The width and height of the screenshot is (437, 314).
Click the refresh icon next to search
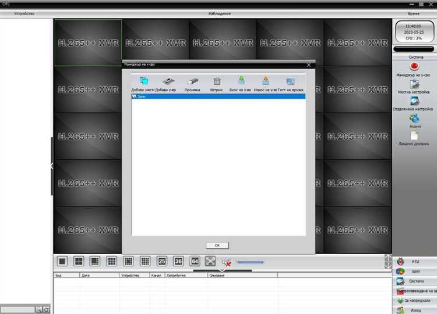pyautogui.click(x=46, y=309)
